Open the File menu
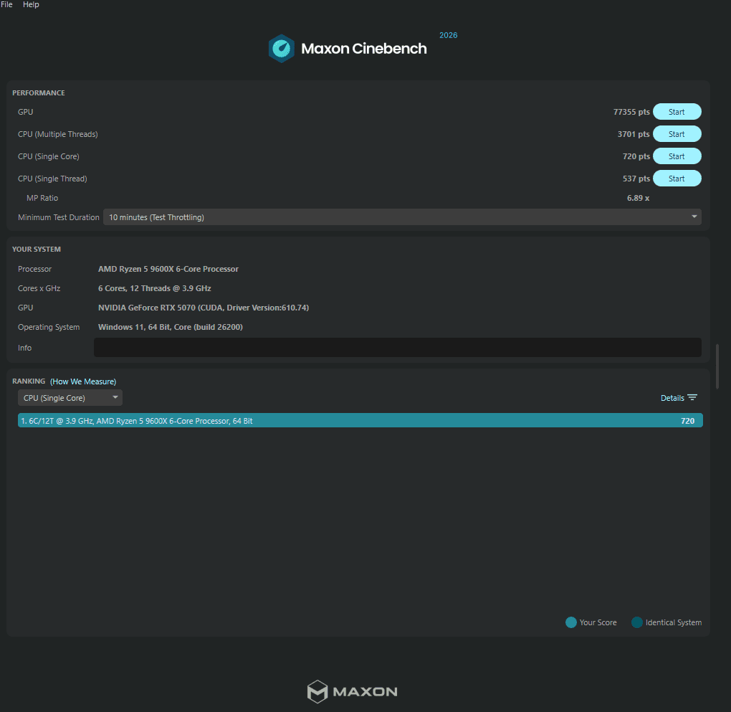Screen dimensions: 731x712 [x=6, y=4]
